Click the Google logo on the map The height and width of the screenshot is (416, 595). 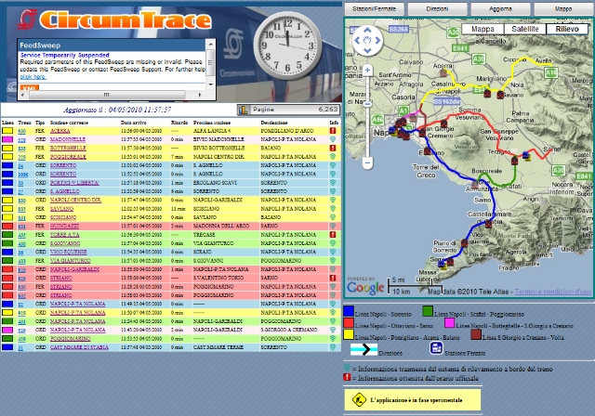point(366,288)
